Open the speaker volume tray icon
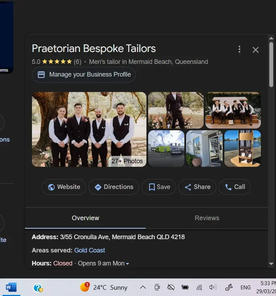 coord(213,287)
